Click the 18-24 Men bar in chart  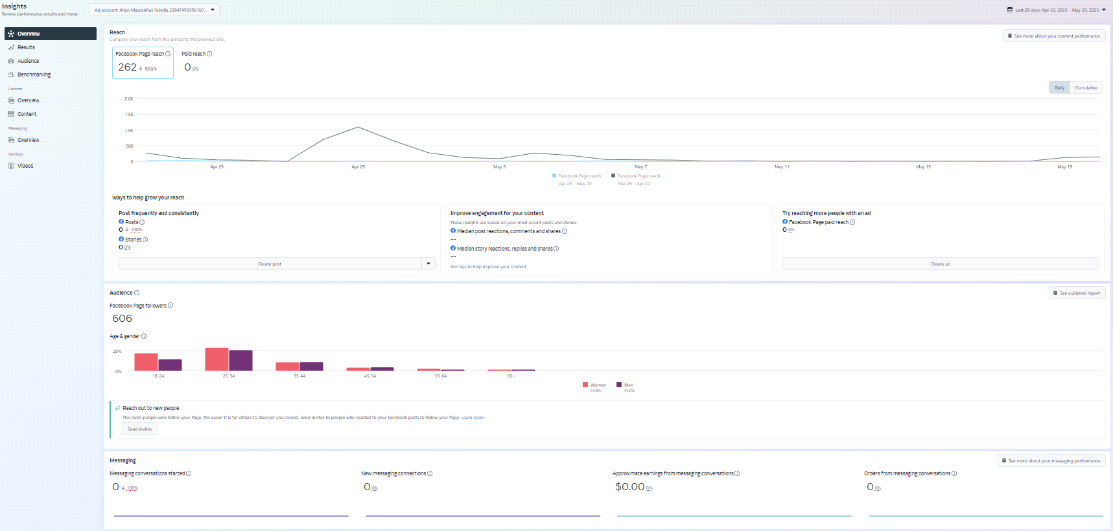[170, 365]
